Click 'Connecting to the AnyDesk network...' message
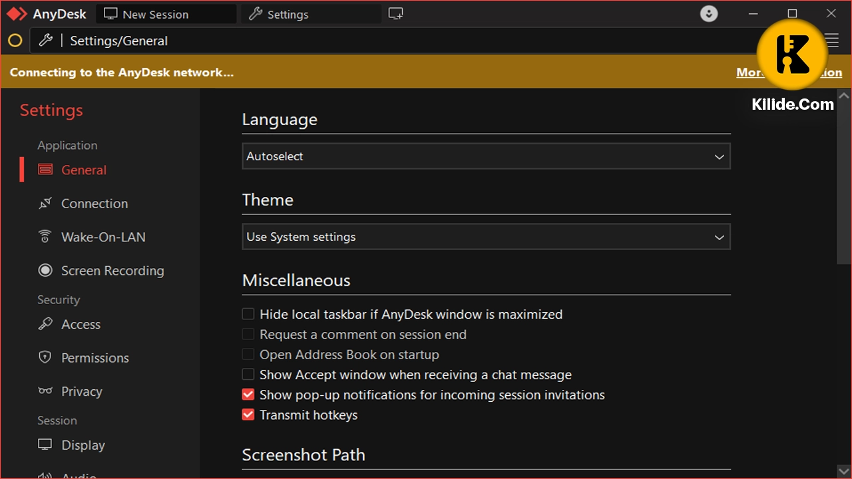 click(122, 73)
